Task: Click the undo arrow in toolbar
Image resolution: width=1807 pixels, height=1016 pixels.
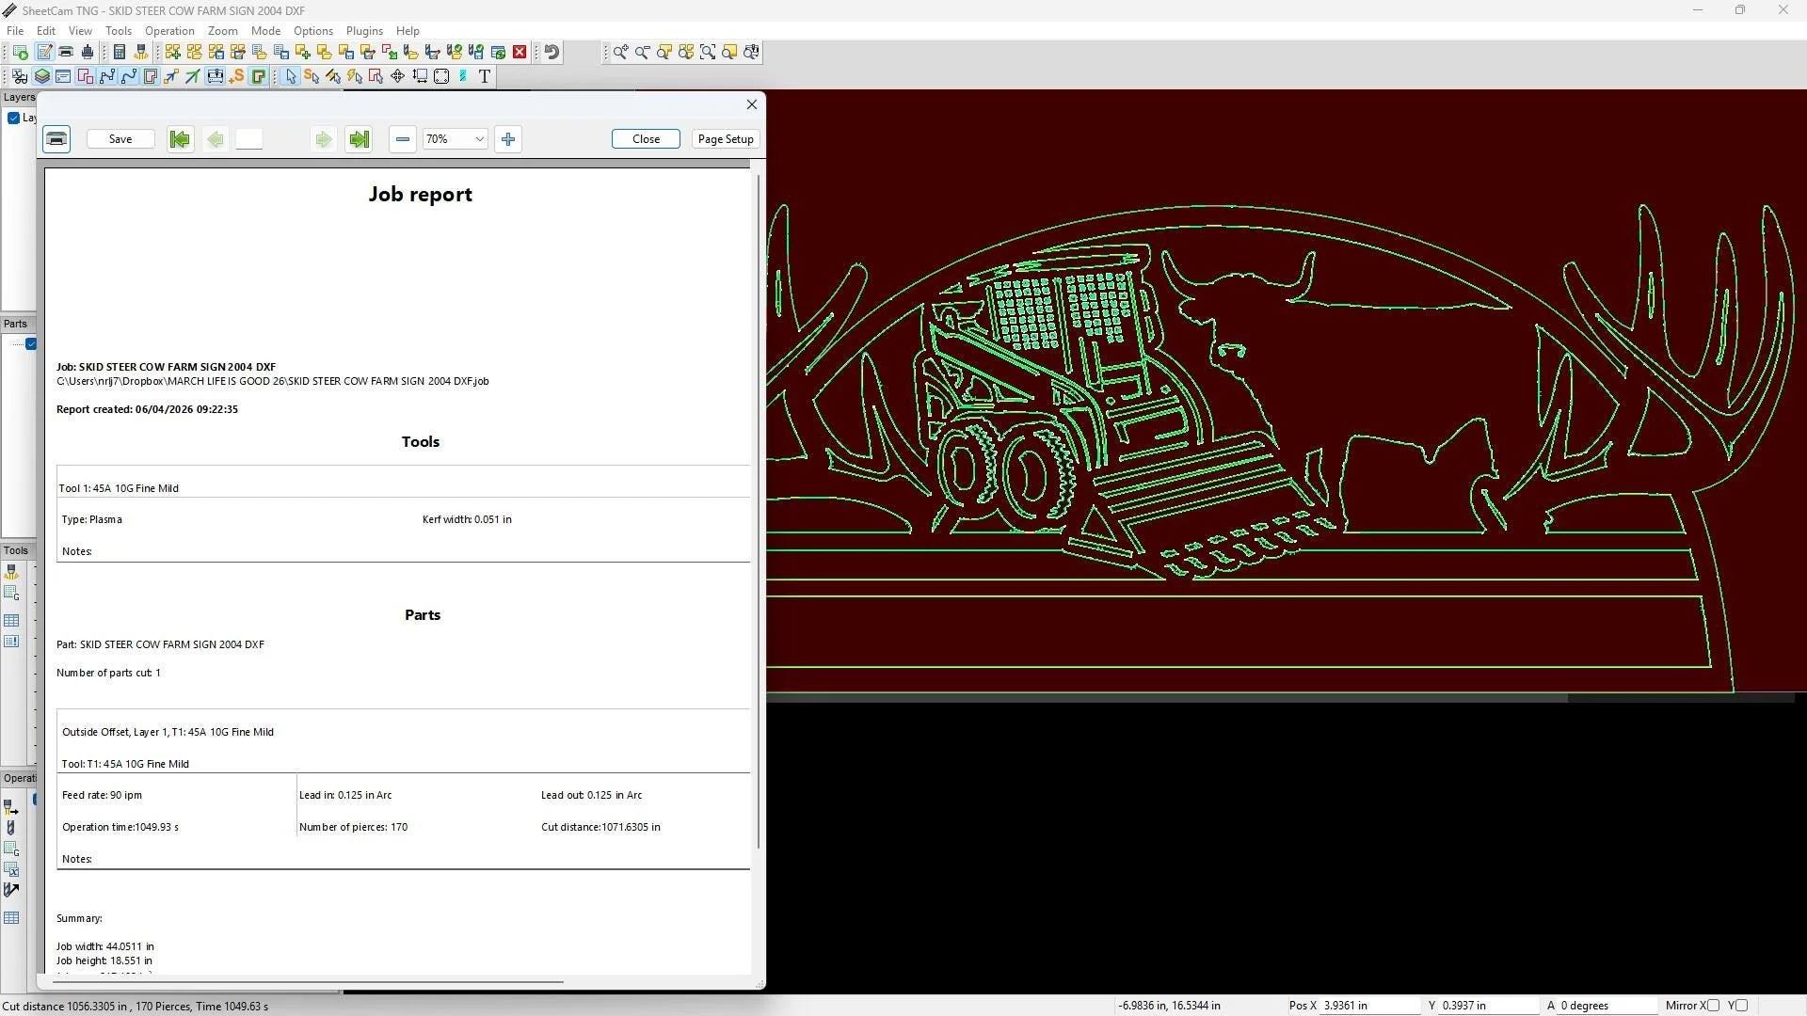Action: (552, 52)
